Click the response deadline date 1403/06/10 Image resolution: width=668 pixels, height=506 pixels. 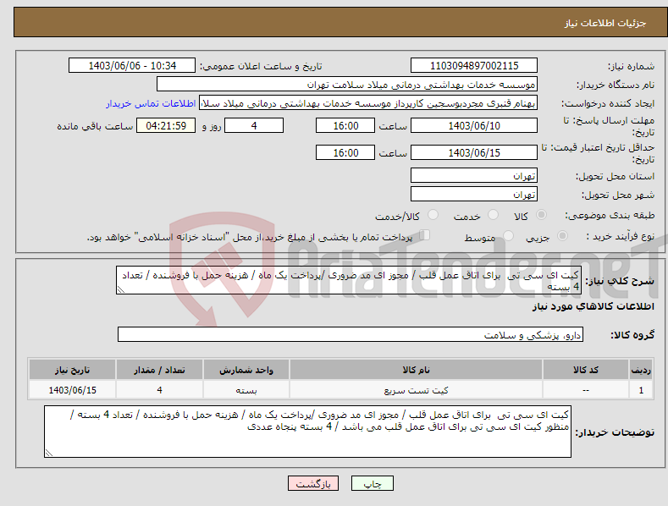click(474, 125)
